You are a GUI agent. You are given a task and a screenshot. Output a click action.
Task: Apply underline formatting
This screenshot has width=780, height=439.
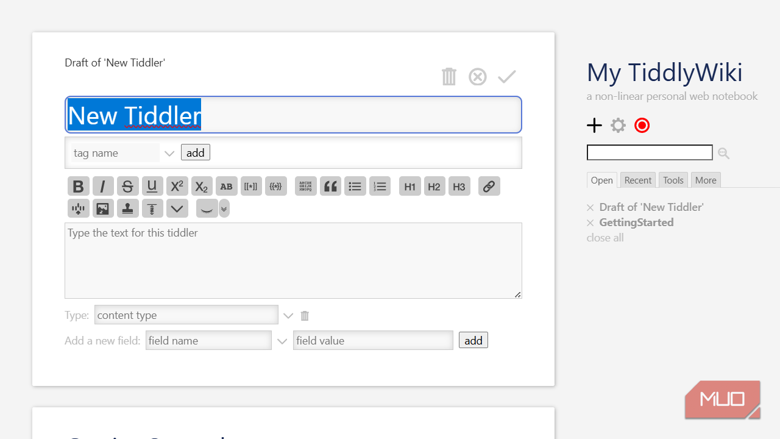152,187
